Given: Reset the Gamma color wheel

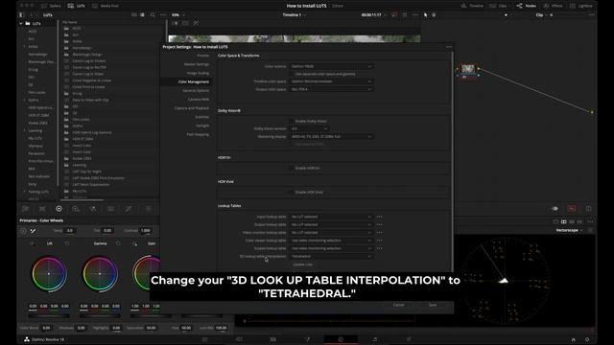Looking at the screenshot, I should pos(118,243).
